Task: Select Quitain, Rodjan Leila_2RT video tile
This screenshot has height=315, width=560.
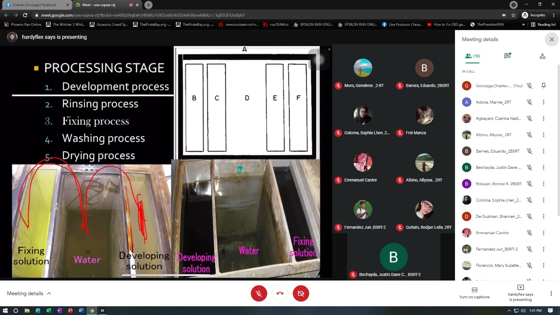Action: [424, 210]
